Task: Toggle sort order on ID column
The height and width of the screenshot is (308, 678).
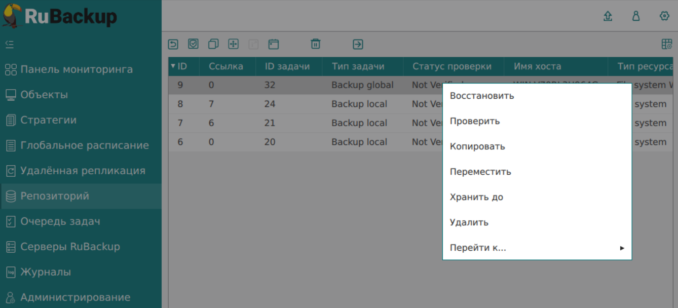Action: click(x=179, y=66)
